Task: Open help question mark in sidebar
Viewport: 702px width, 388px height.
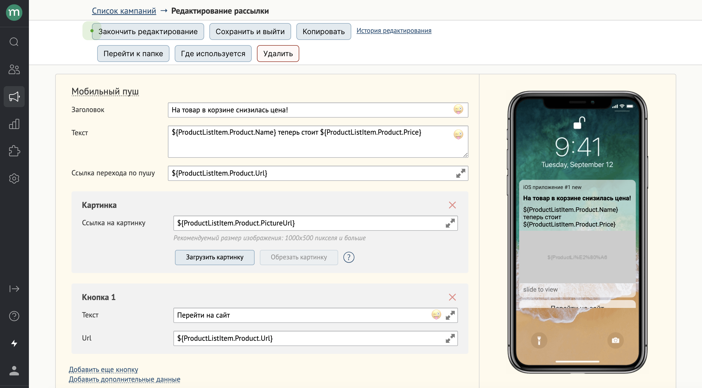Action: point(14,316)
